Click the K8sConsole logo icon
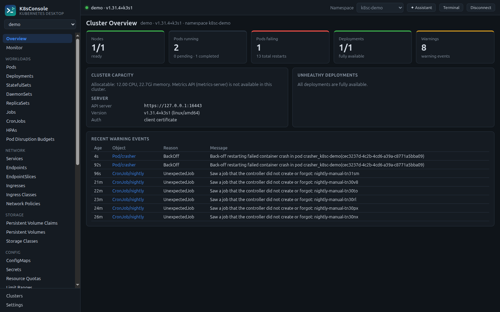500x312 pixels. click(10, 10)
